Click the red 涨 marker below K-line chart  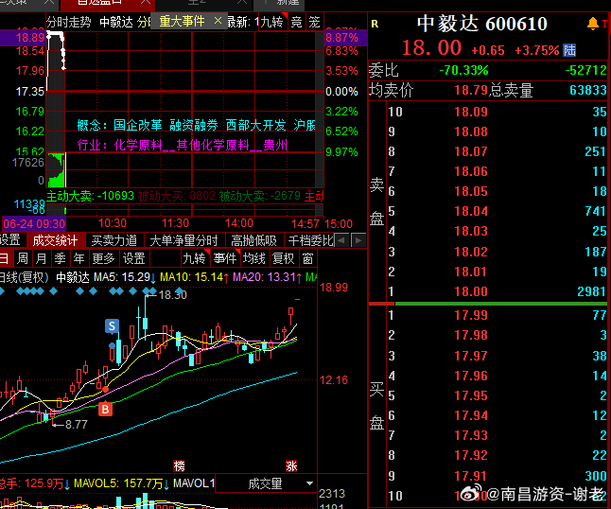(x=291, y=465)
